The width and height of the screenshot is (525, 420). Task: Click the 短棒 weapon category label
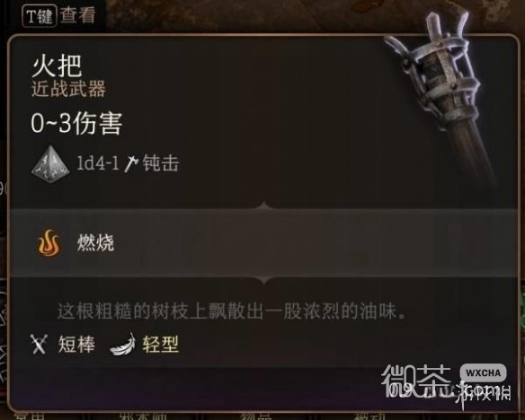(x=76, y=344)
